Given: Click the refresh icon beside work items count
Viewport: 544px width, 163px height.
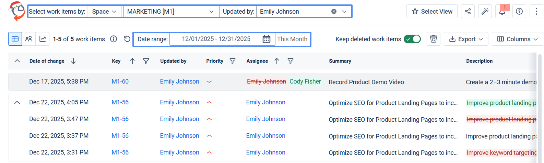Looking at the screenshot, I should click(x=127, y=39).
